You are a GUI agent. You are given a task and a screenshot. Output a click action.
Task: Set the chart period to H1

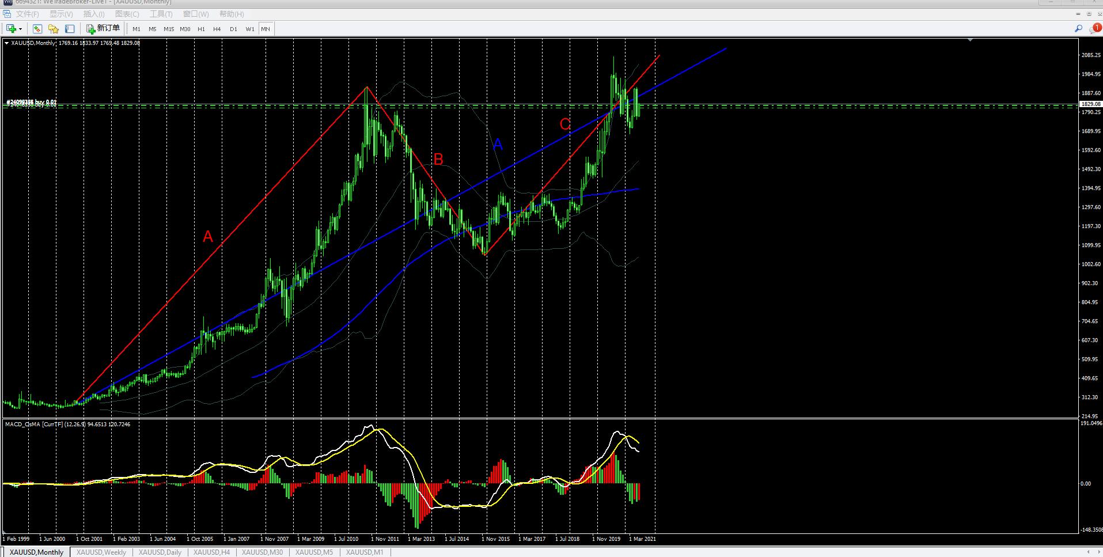coord(201,29)
